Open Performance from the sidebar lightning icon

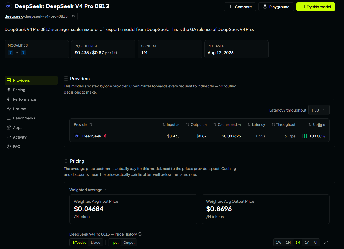(x=9, y=99)
